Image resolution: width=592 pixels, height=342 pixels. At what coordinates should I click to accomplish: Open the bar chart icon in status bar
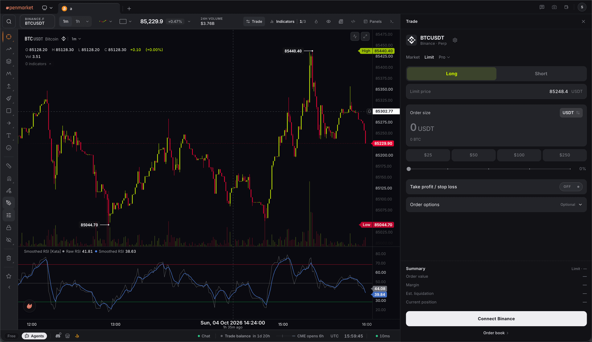pyautogui.click(x=77, y=336)
